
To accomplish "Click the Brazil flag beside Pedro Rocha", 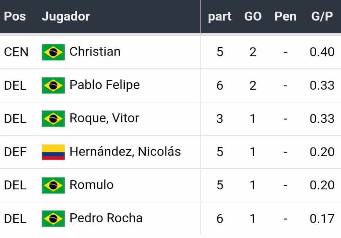I will point(53,218).
